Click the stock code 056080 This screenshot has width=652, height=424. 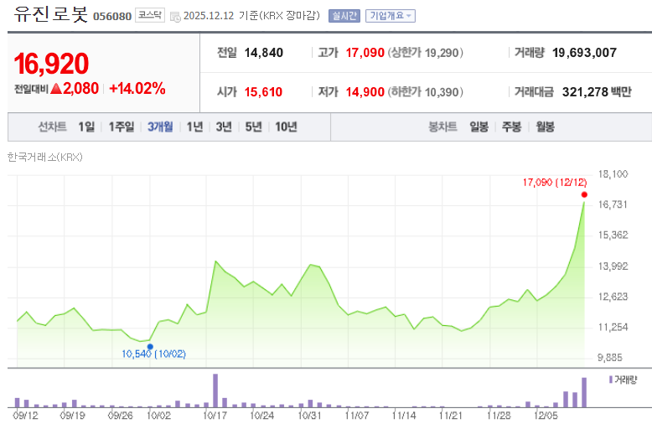point(112,16)
